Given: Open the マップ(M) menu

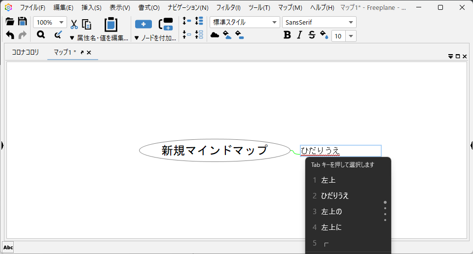Looking at the screenshot, I should point(290,7).
